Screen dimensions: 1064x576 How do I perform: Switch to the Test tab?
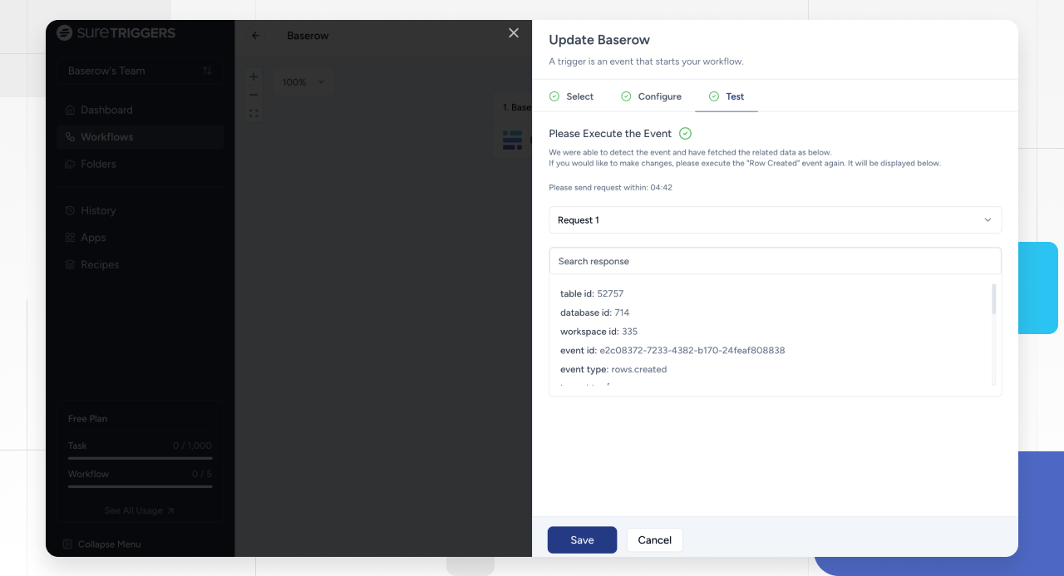click(x=727, y=96)
